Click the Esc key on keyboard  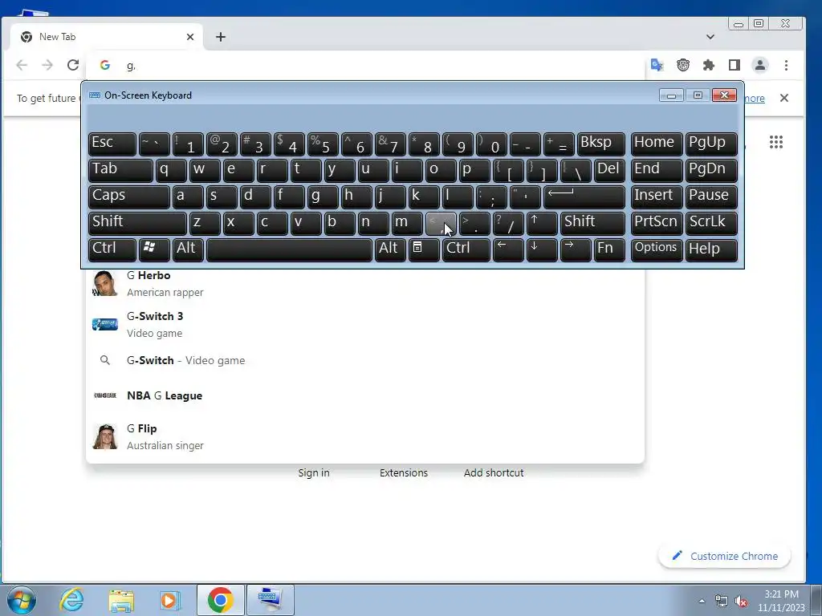pos(112,144)
